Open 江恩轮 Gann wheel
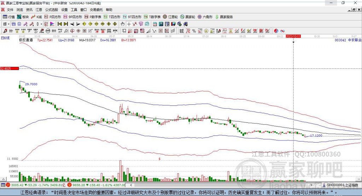This screenshot has width=362, height=196. click(170, 17)
